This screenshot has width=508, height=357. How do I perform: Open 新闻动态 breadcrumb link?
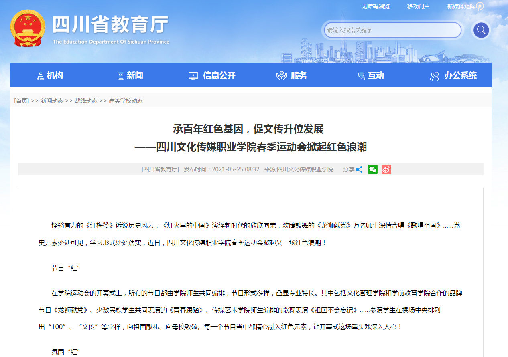pyautogui.click(x=52, y=101)
